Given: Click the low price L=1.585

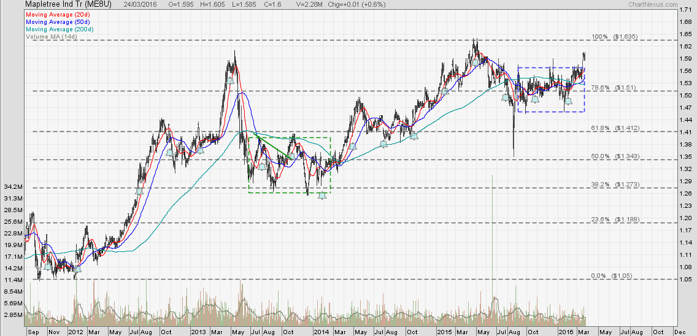Looking at the screenshot, I should click(244, 4).
